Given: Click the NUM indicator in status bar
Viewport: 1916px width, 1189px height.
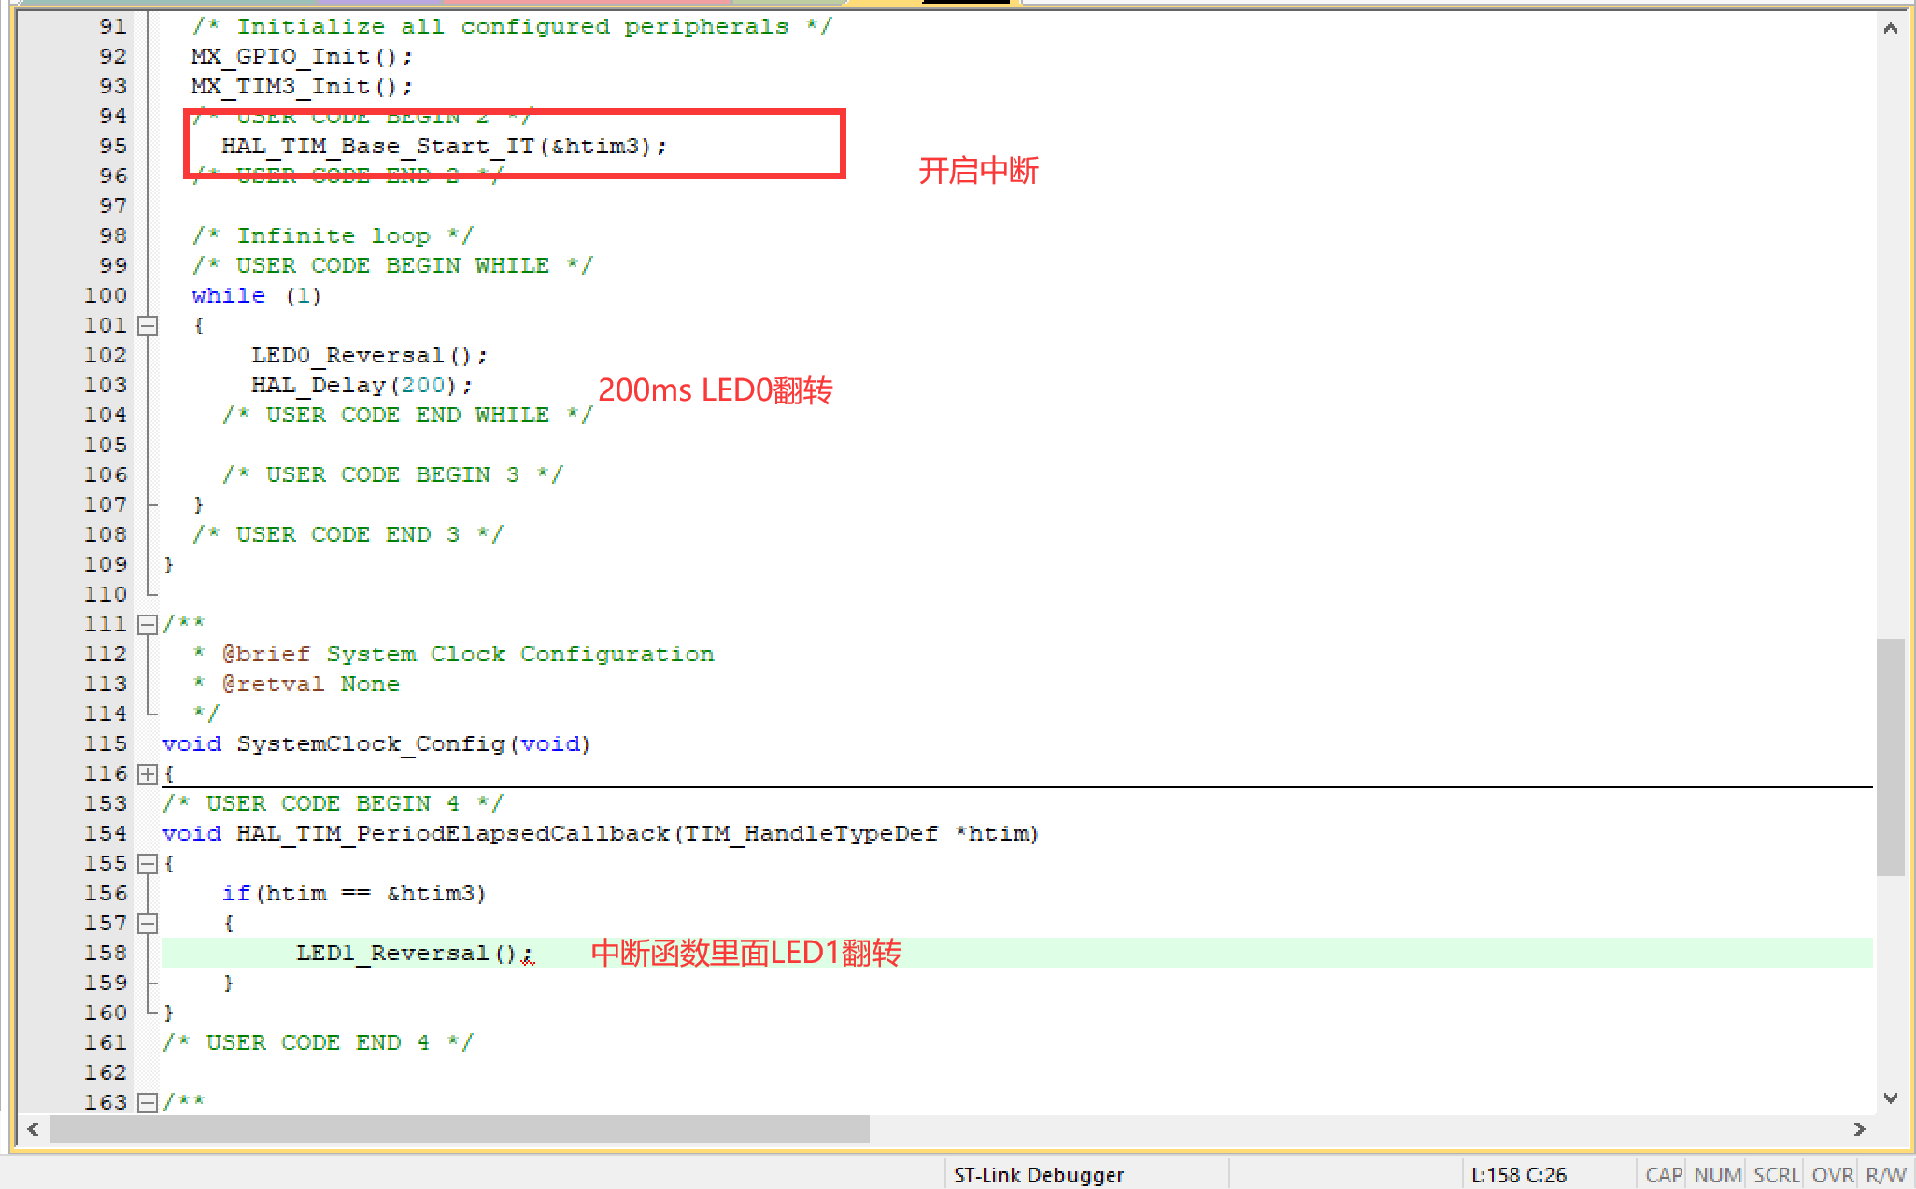Looking at the screenshot, I should tap(1717, 1174).
